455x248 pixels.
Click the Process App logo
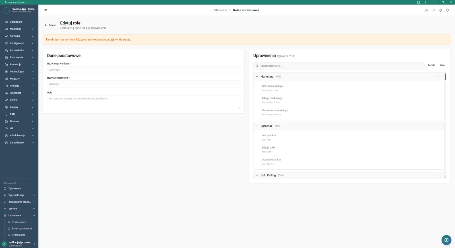click(6, 10)
